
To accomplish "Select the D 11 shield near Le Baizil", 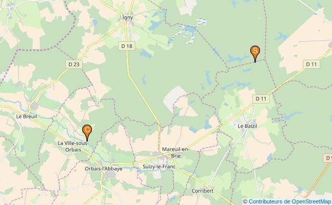I will [261, 99].
